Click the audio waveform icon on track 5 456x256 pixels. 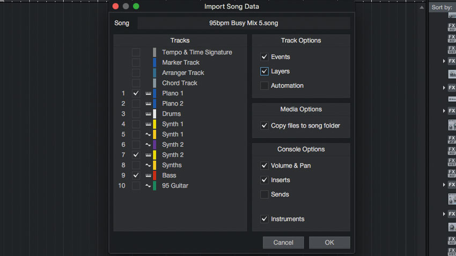(x=148, y=134)
